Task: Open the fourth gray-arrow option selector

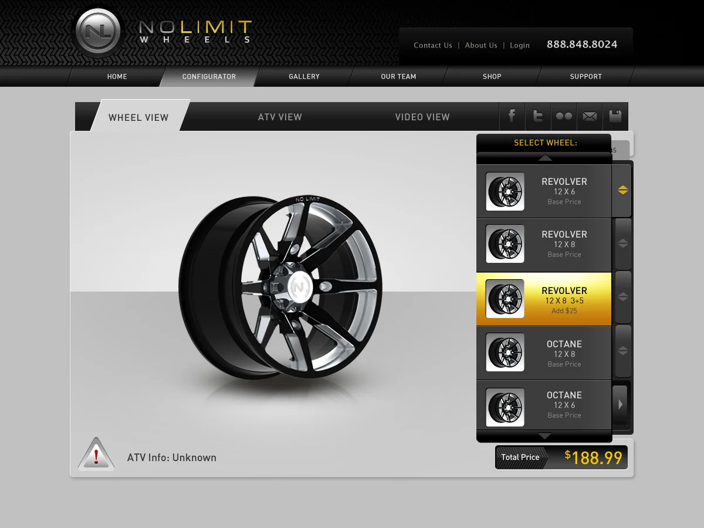Action: tap(623, 351)
